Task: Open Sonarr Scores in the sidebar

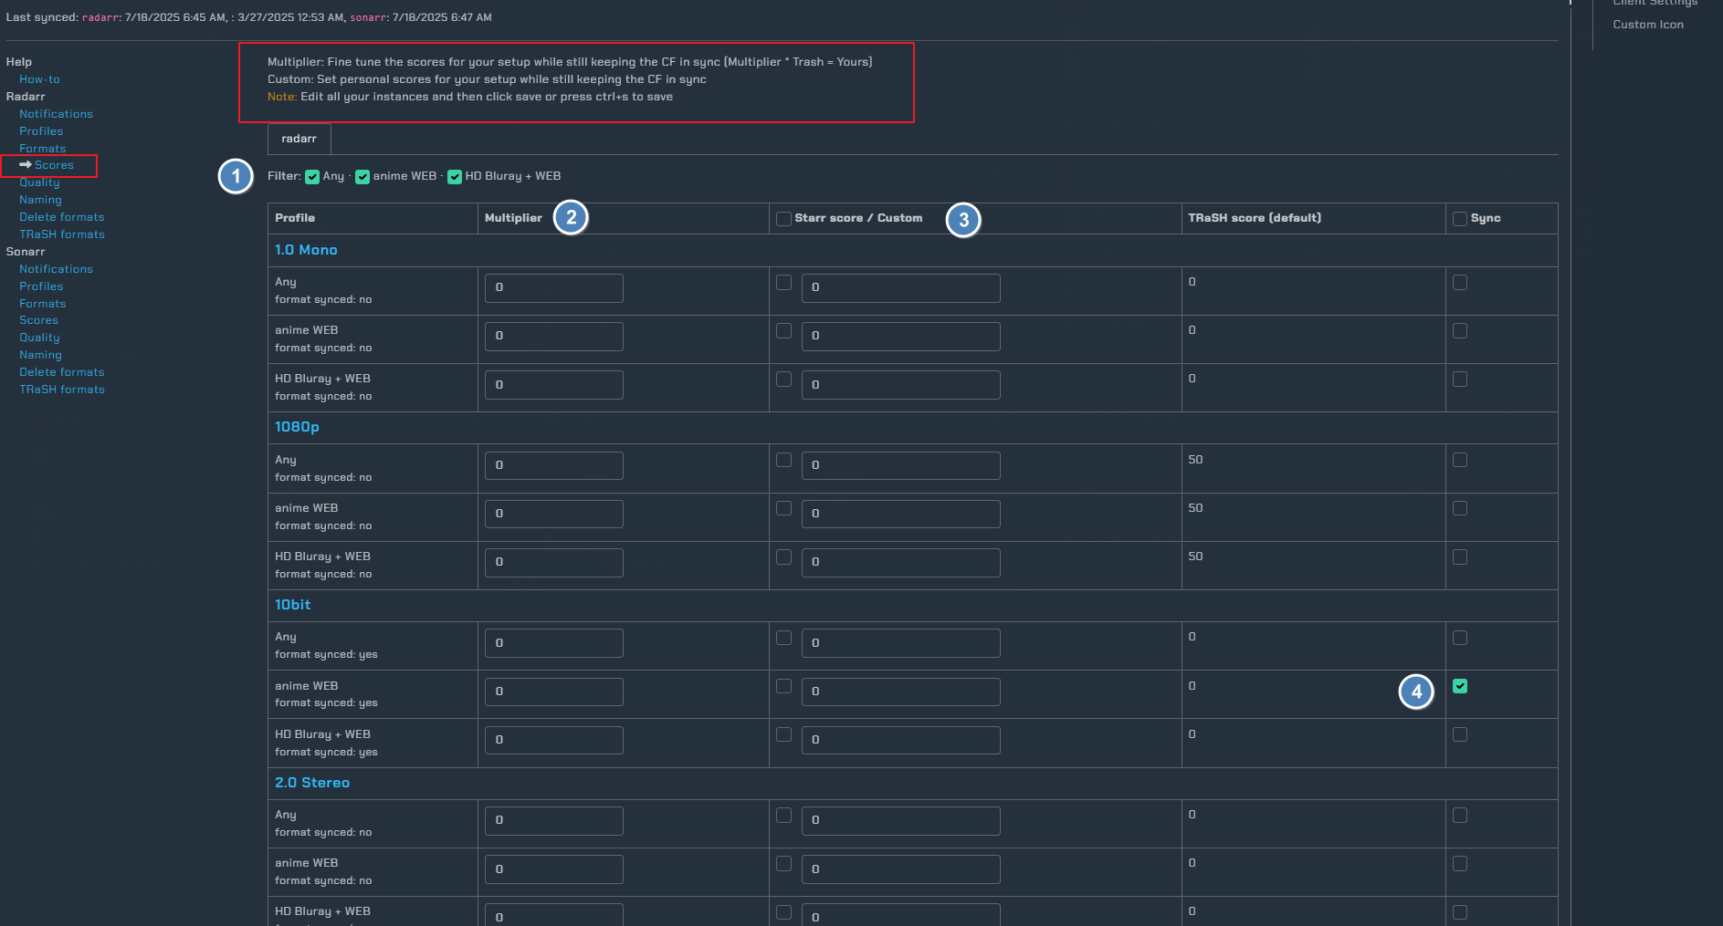Action: (38, 320)
